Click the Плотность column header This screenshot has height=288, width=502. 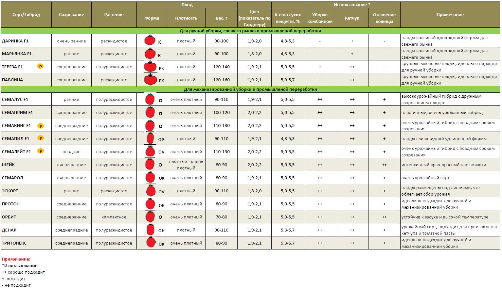click(x=186, y=18)
